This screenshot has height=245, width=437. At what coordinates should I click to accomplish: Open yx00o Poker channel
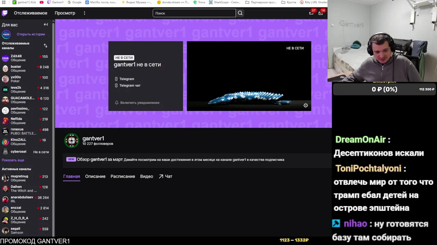tap(26, 79)
